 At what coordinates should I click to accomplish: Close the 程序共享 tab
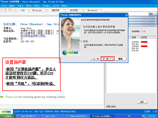tap(64, 10)
